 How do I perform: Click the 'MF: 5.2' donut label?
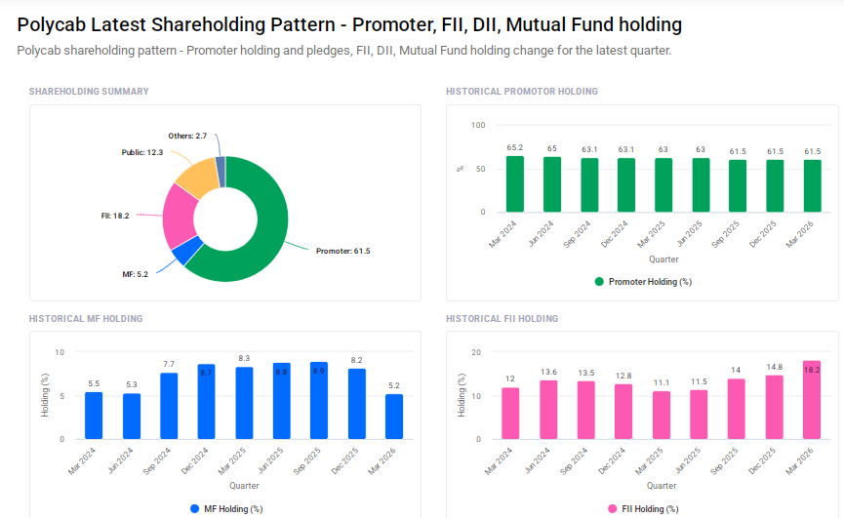pyautogui.click(x=135, y=274)
